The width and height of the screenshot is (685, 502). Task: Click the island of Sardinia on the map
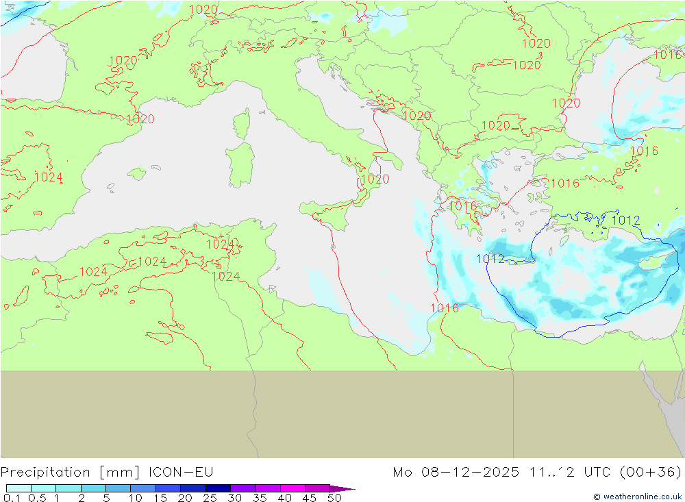coord(240,165)
